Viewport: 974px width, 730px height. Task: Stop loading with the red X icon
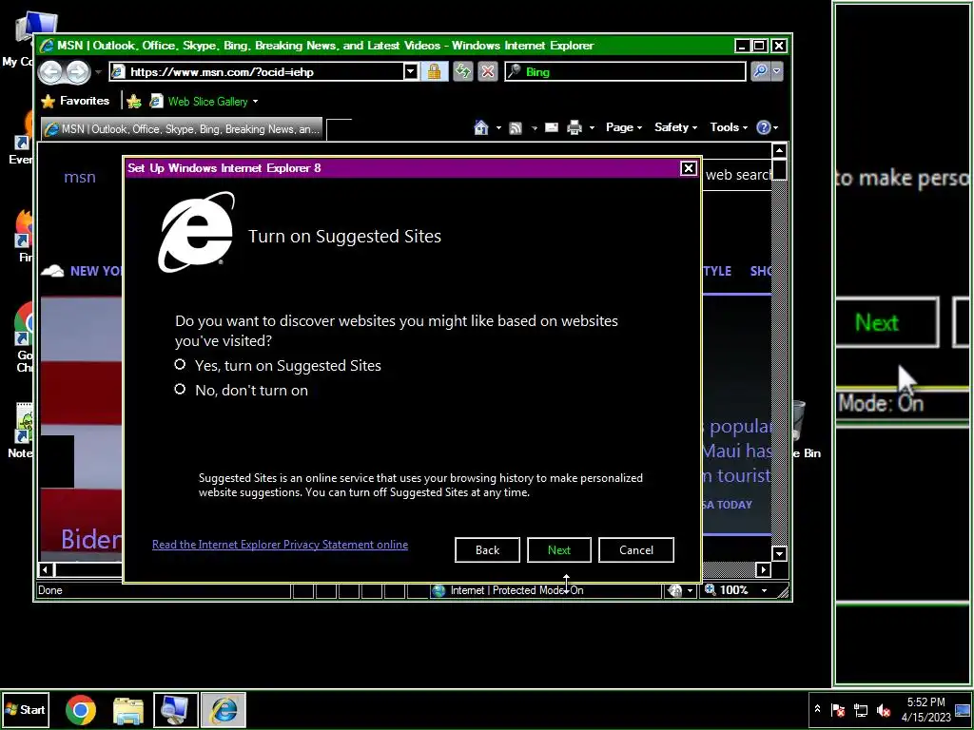click(488, 72)
